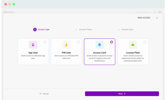The height and width of the screenshot is (100, 166).
Task: Close the New Access dialog with X
Action: tap(157, 18)
